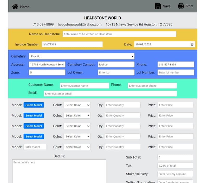Open the Cemetery dropdown showing Pick Up

81,56
